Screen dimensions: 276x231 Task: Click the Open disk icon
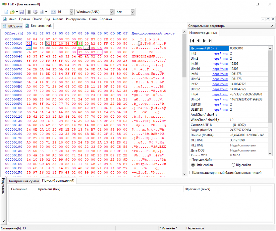[35, 12]
